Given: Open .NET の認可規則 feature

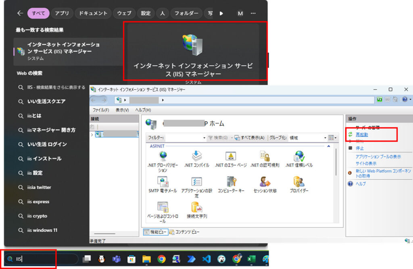Looking at the screenshot, I should point(265,159).
